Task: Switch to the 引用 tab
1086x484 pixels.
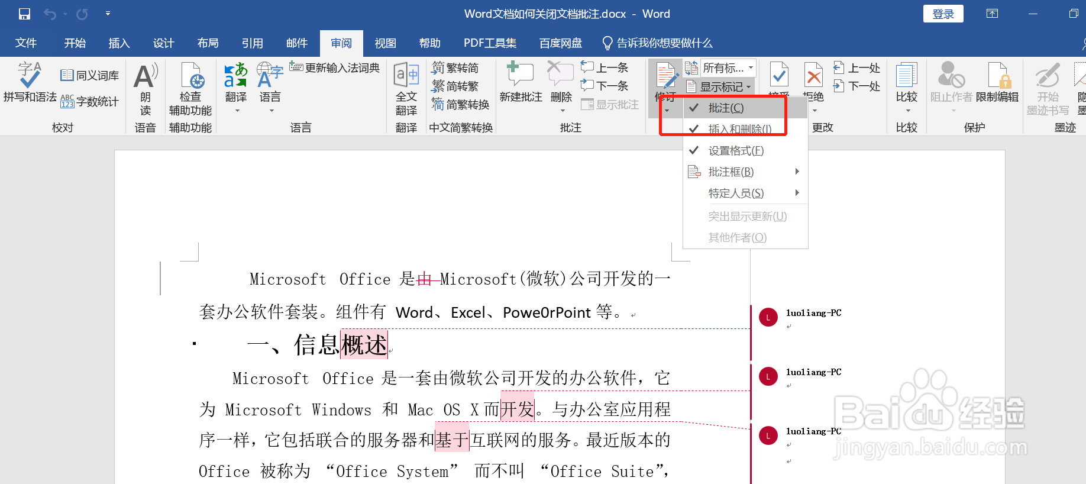Action: tap(252, 43)
